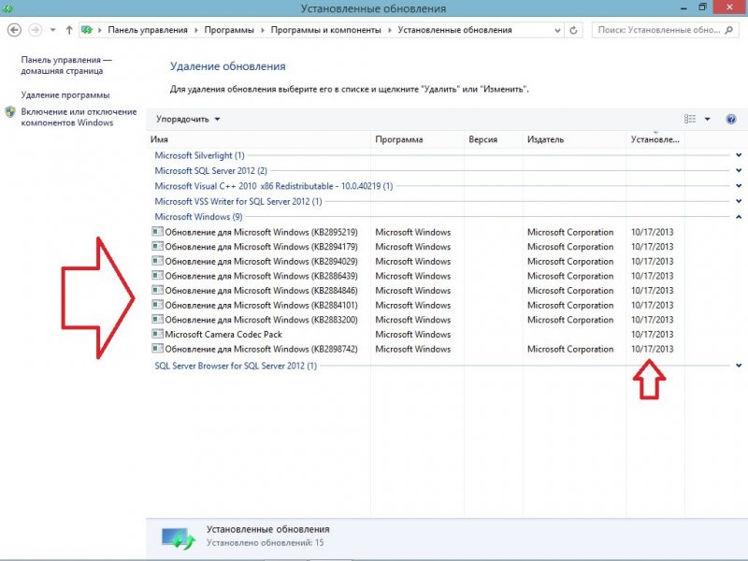Click the icon next to KB2894179 update

(157, 246)
